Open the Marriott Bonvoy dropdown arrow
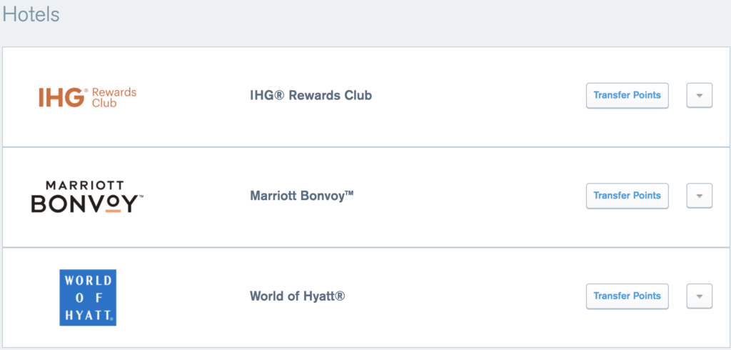731x350 pixels. point(700,196)
